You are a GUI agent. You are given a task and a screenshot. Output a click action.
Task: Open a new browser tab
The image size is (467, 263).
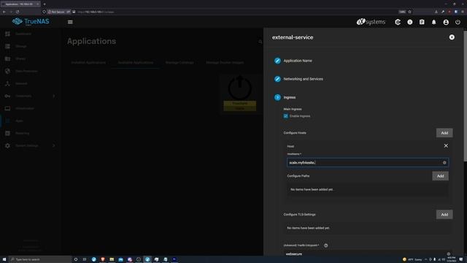click(45, 4)
